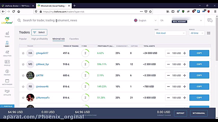The height and width of the screenshot is (122, 218).
Task: Increase copy amount for @NureeyaFx
Action: tap(185, 98)
